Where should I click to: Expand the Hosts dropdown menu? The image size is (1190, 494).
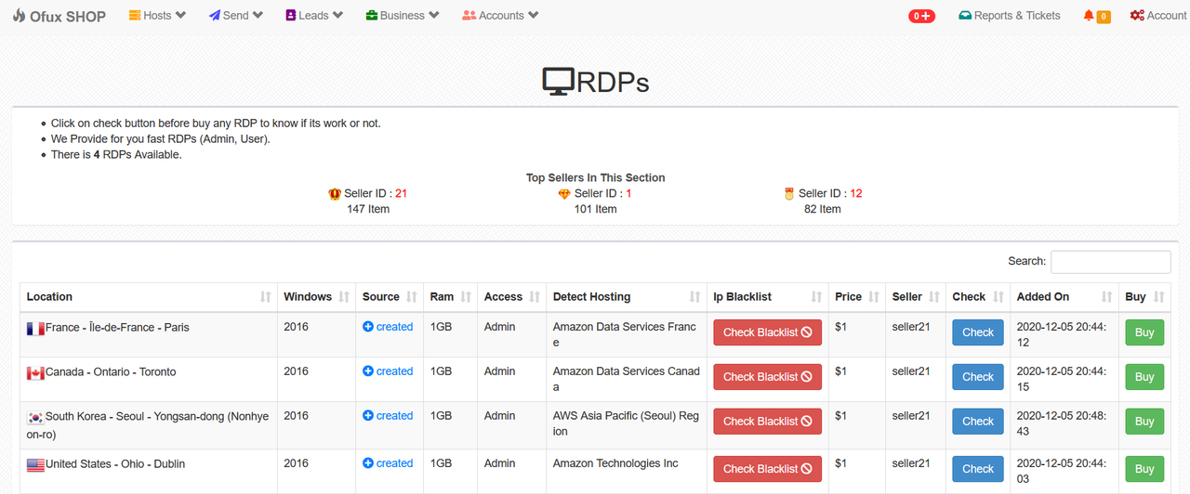click(x=157, y=16)
